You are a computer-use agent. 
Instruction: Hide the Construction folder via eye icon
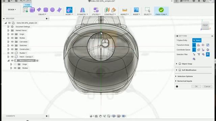pos(12,49)
